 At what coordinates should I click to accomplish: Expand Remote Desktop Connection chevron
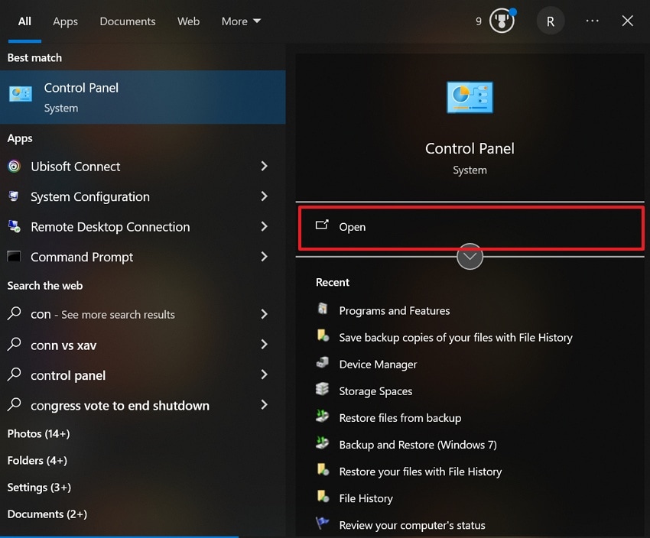(x=264, y=226)
